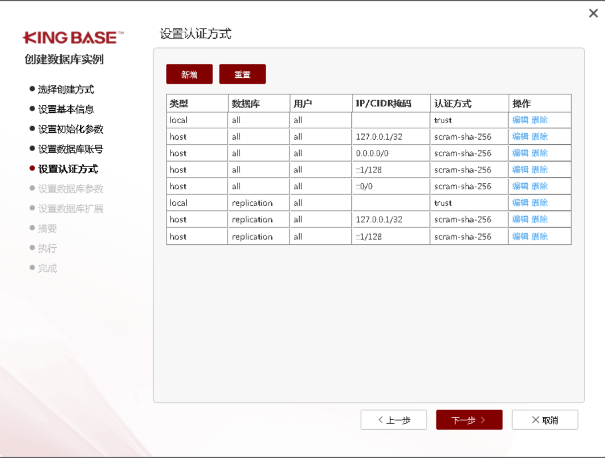Viewport: 605px width, 458px height.
Task: Click 127.0.0.1/32 in host all row
Action: point(379,137)
